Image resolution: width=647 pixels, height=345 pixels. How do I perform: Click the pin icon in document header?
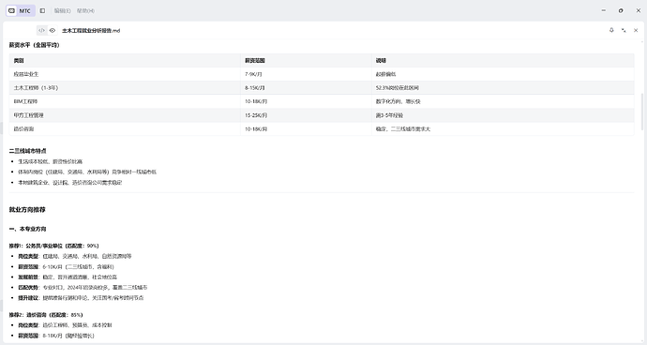coord(611,30)
